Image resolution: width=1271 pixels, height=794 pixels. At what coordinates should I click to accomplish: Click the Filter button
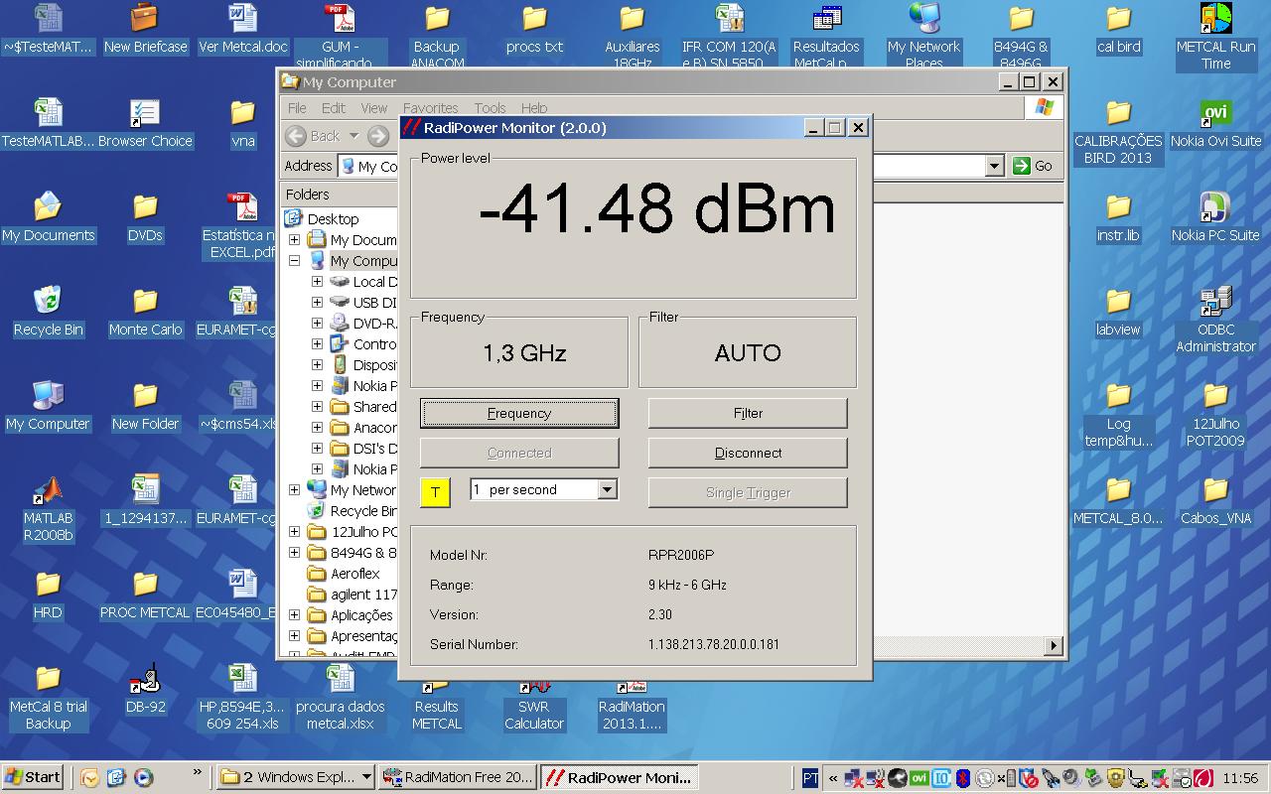tap(748, 413)
